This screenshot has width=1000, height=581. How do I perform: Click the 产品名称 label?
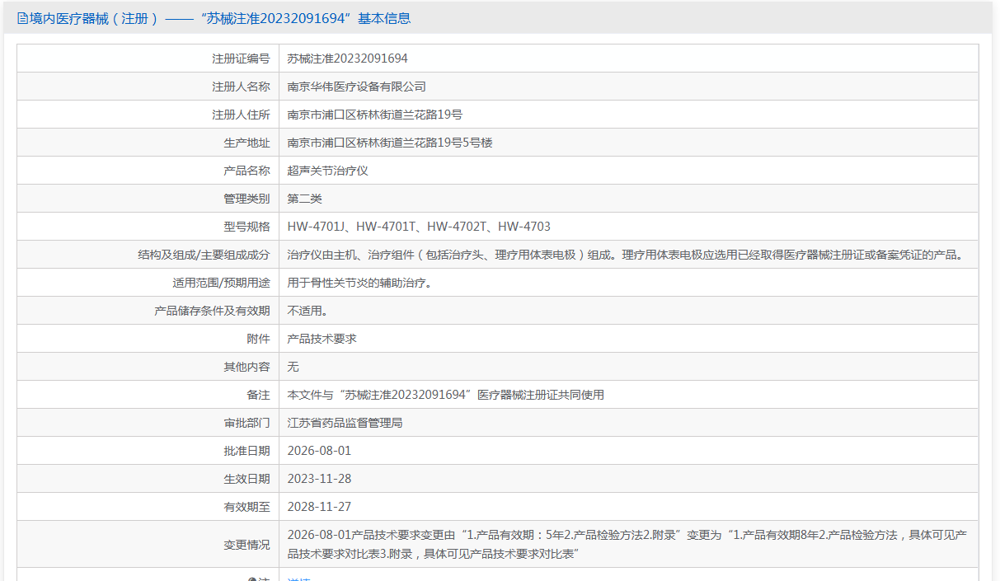click(x=246, y=171)
